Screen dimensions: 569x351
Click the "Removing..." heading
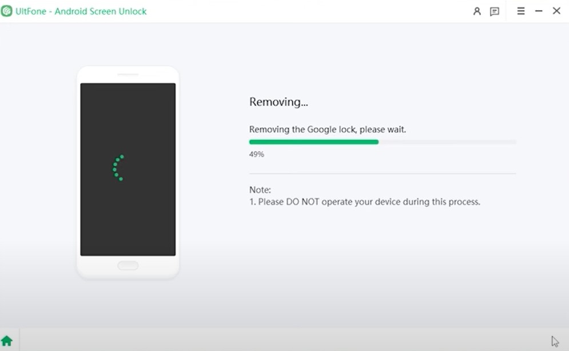pos(278,102)
